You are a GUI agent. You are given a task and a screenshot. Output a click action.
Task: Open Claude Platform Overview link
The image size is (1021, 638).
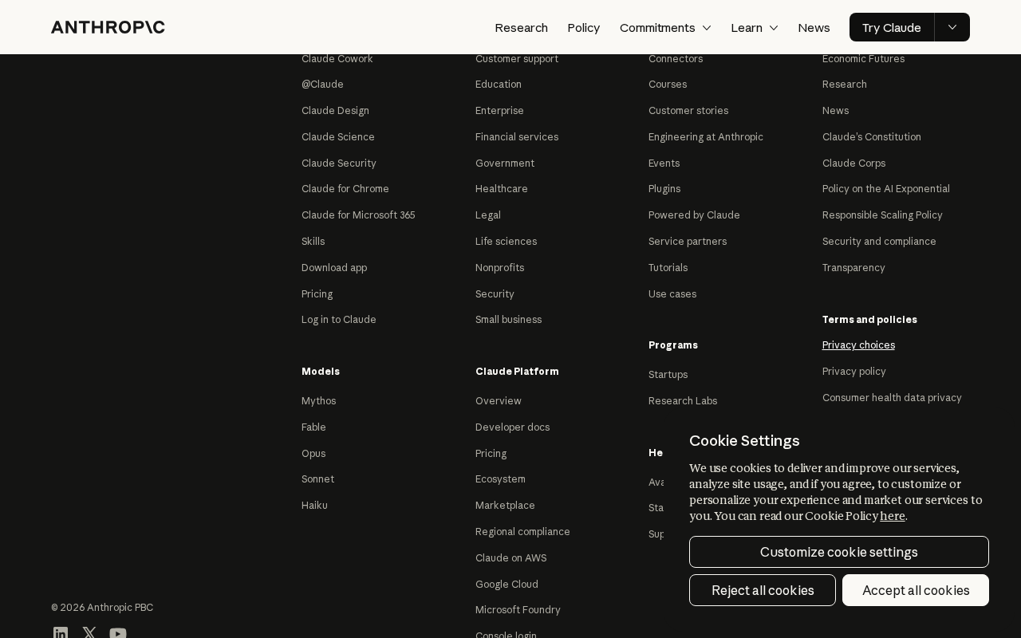coord(499,400)
